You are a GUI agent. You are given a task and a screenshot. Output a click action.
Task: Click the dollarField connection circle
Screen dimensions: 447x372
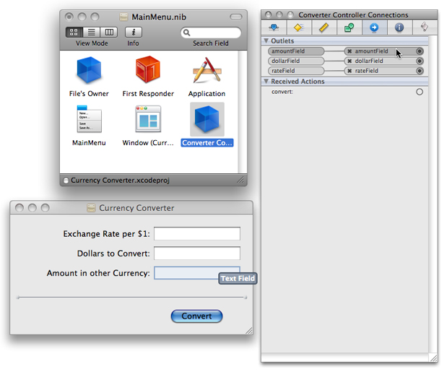420,61
